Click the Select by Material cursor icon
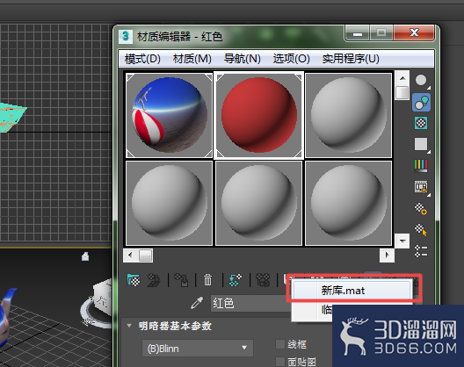The image size is (464, 367). tap(420, 230)
